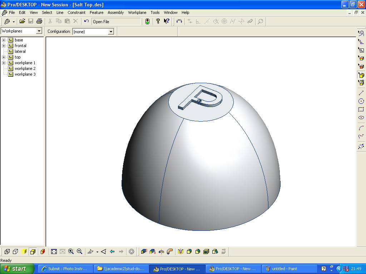Activate the Ellipse sketch tool
366x274 pixels.
click(361, 118)
